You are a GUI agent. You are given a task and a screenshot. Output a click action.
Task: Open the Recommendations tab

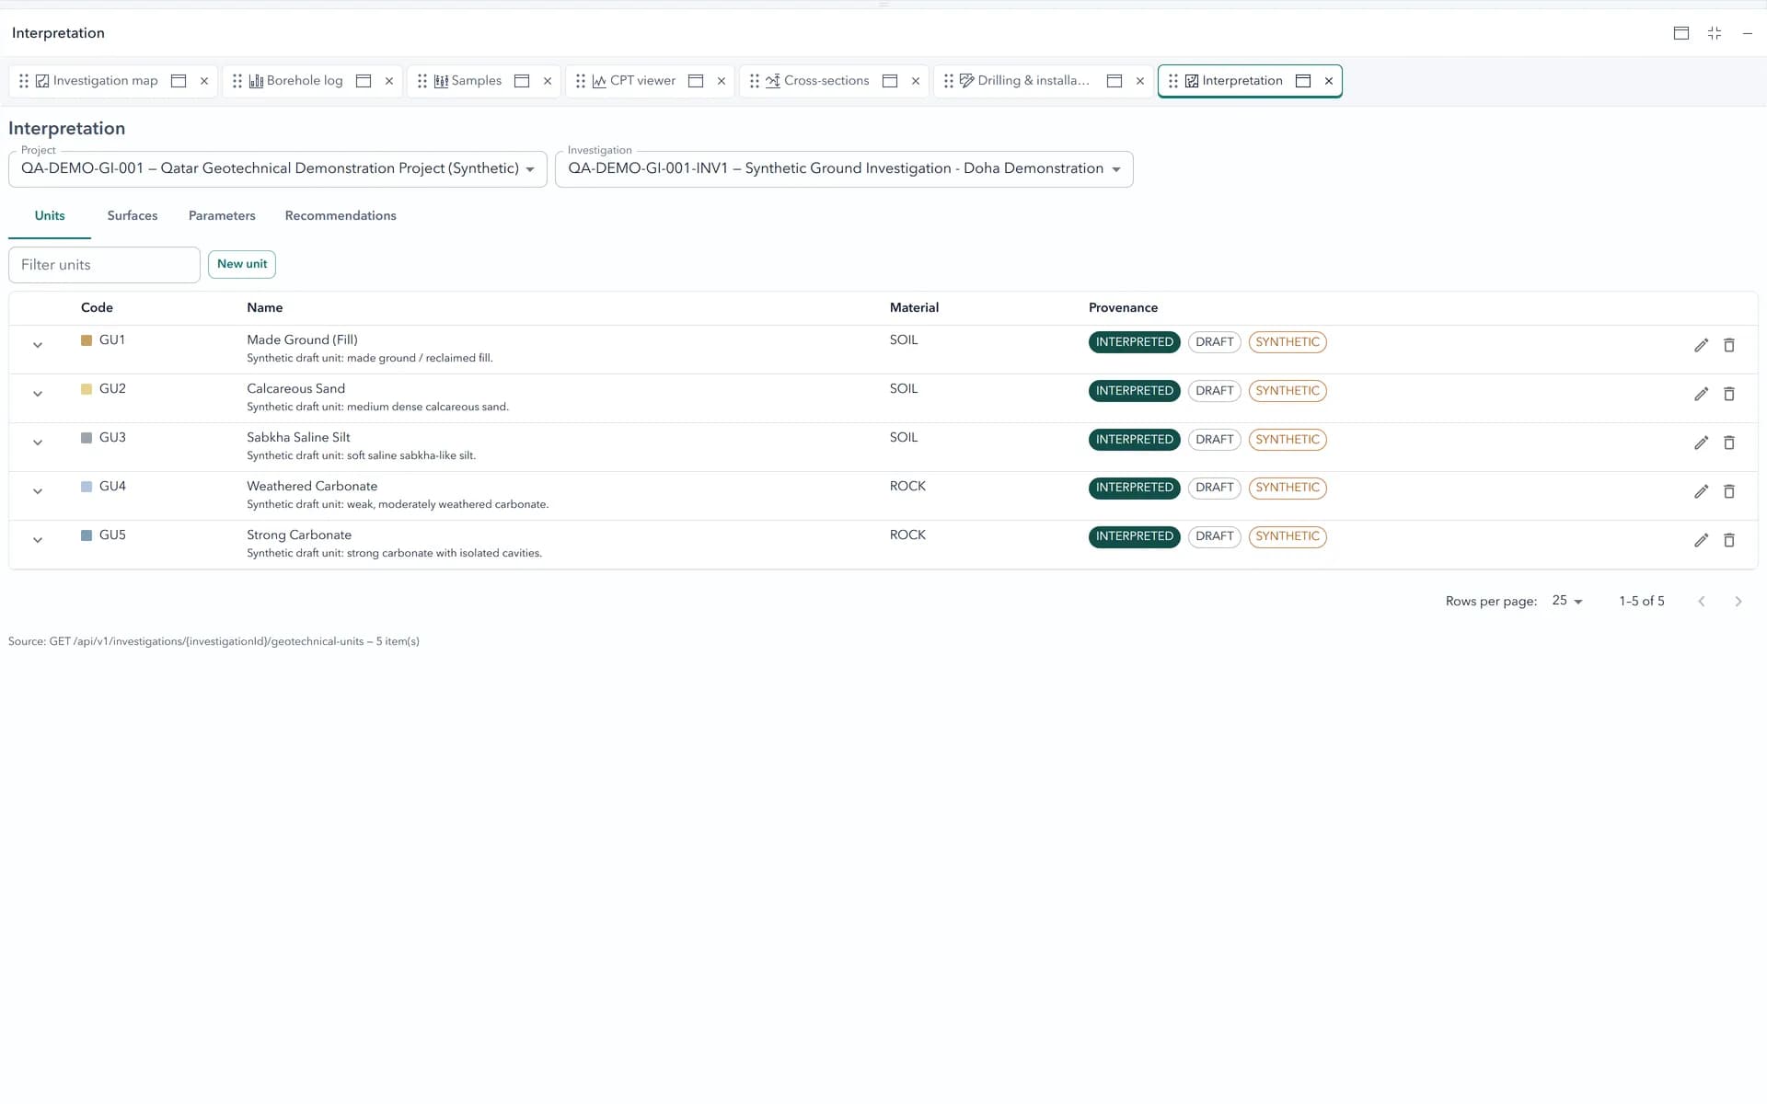pos(341,215)
